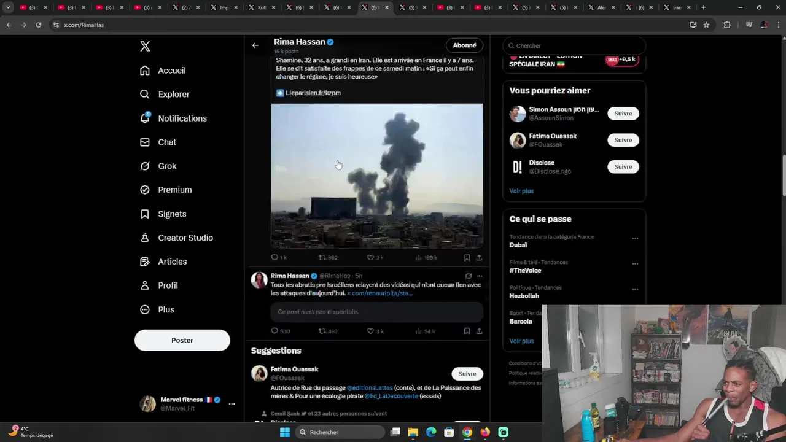Switch to the Kult browser tab
The width and height of the screenshot is (786, 442).
(262, 7)
